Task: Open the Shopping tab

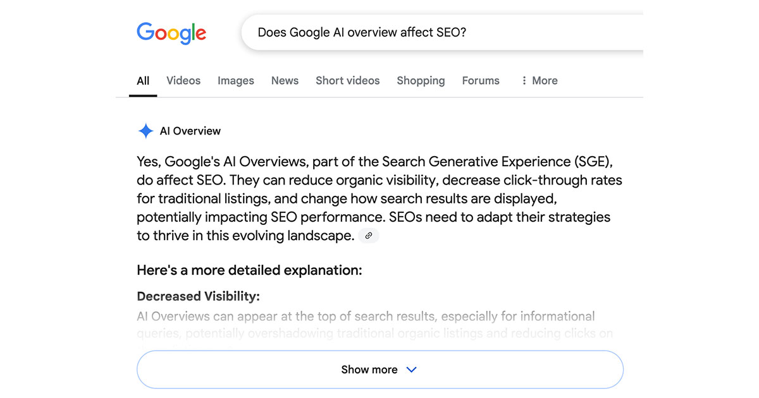Action: (421, 81)
